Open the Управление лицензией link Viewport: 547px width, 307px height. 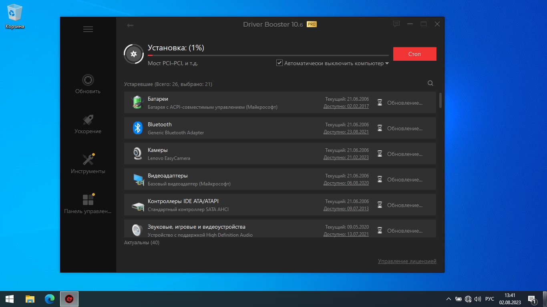click(407, 261)
